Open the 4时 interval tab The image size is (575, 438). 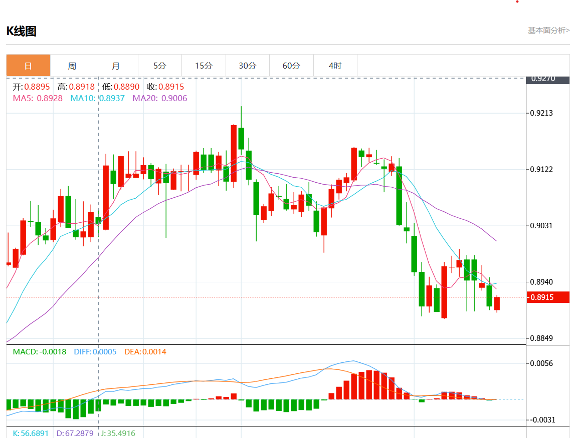(x=335, y=66)
